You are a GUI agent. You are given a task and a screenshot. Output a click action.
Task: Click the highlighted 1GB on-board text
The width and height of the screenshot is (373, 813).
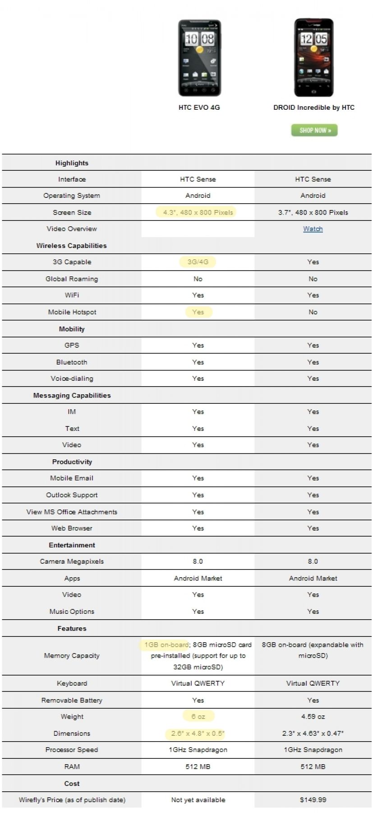click(166, 645)
